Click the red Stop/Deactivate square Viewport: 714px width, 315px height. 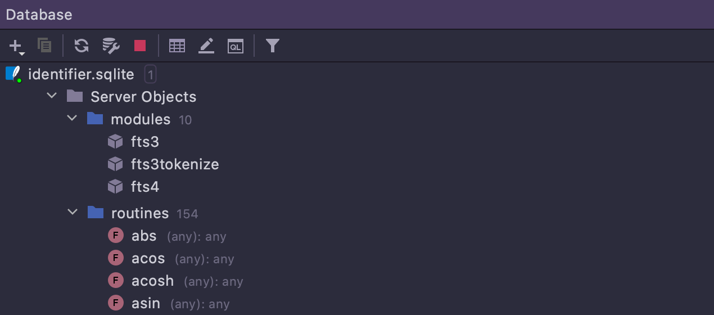[140, 46]
